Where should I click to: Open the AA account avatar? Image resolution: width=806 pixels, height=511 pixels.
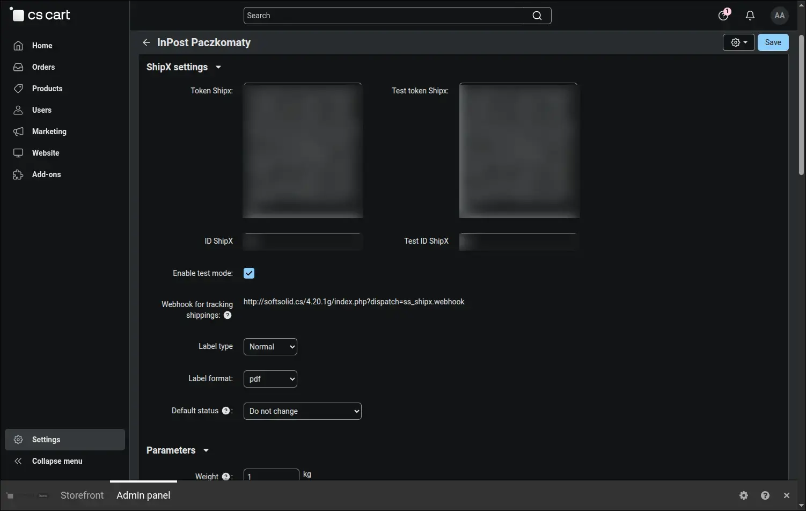[x=780, y=16]
